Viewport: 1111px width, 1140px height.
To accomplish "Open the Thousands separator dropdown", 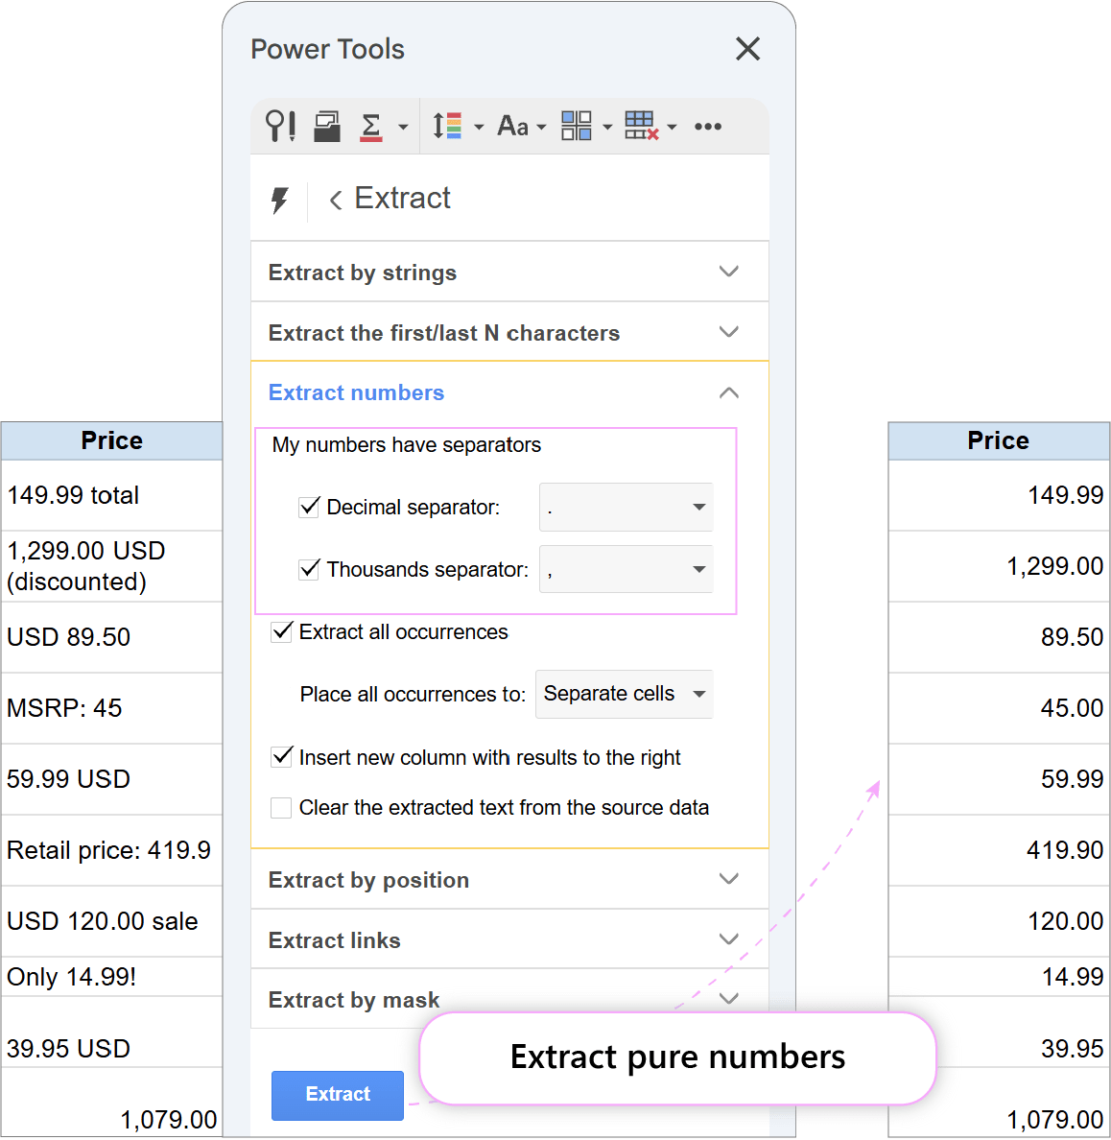I will click(x=626, y=569).
